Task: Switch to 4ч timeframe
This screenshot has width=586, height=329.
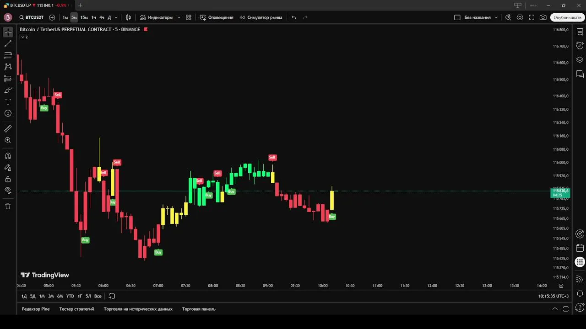Action: click(x=102, y=17)
